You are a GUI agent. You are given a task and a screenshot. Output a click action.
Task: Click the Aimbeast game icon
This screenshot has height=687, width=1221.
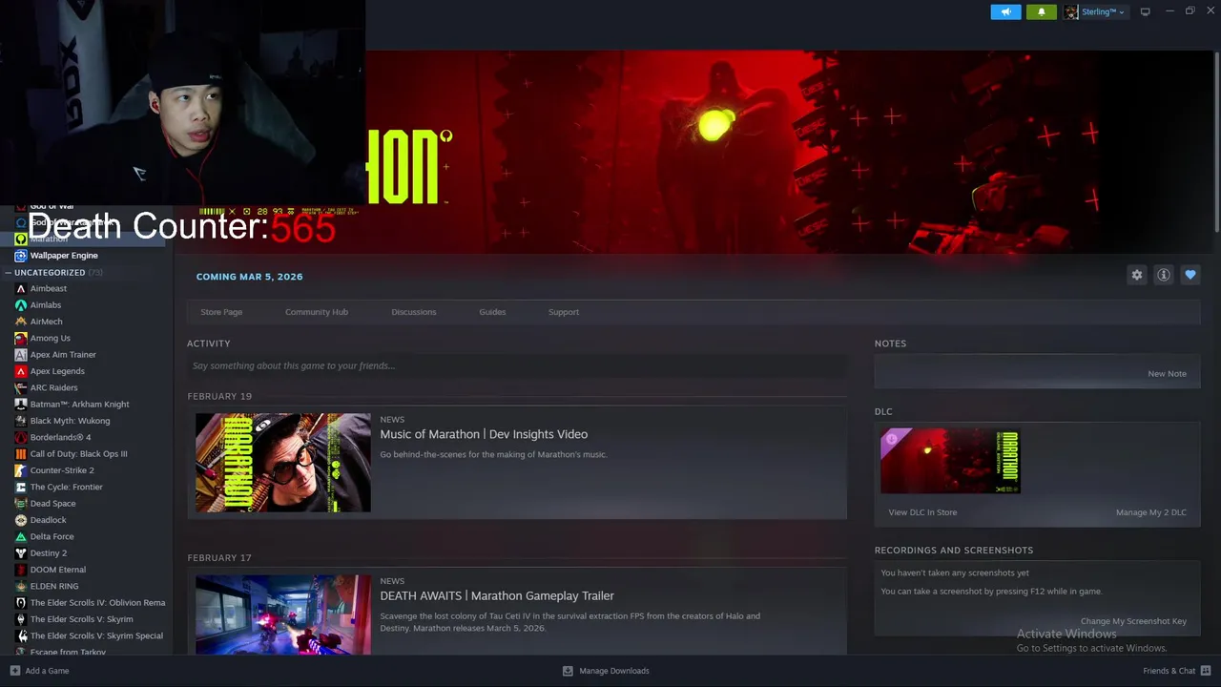[x=21, y=288]
